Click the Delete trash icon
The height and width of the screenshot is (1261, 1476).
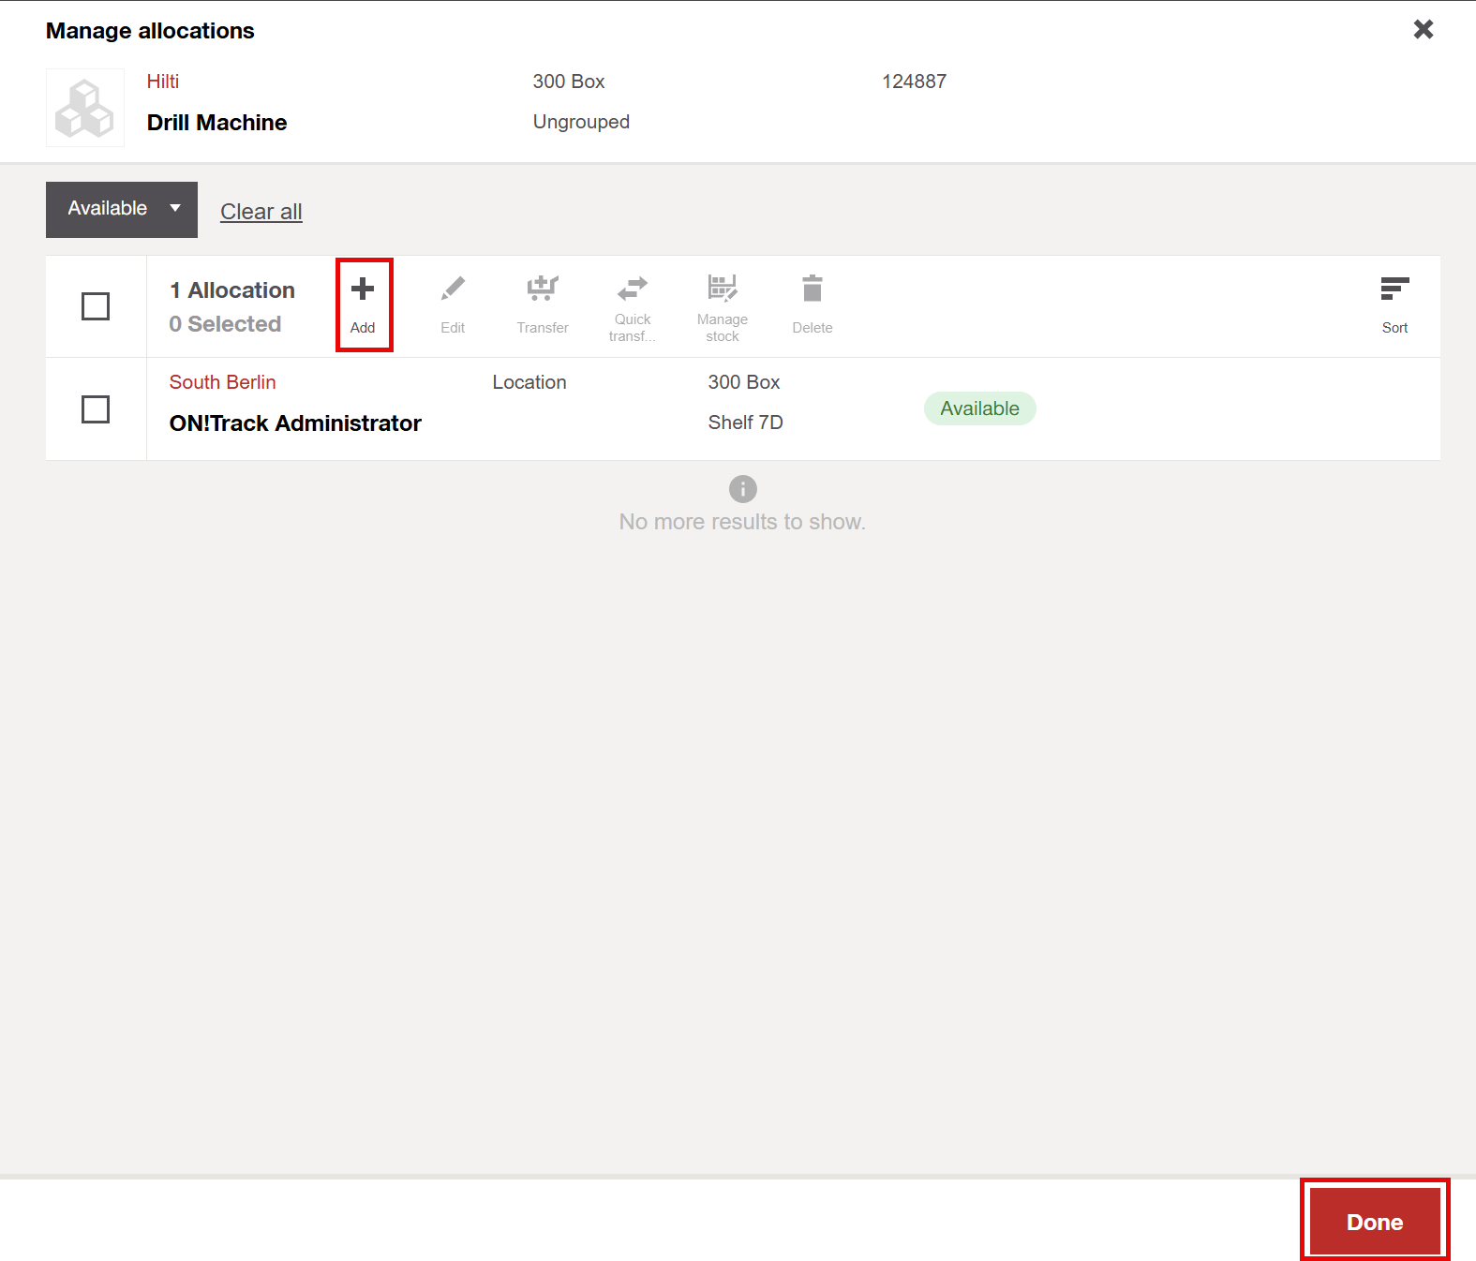coord(813,289)
